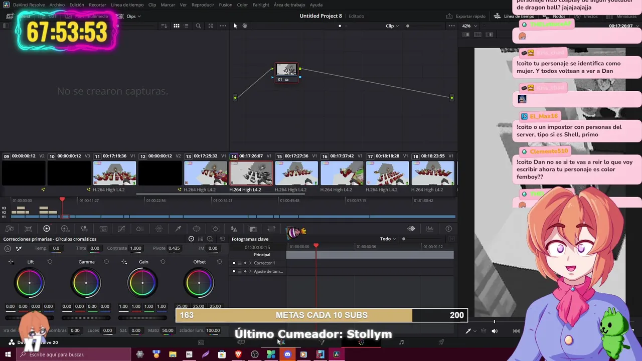Screen dimensions: 642x361
Task: Switch primaries to color wheels mode
Action: tap(191, 239)
